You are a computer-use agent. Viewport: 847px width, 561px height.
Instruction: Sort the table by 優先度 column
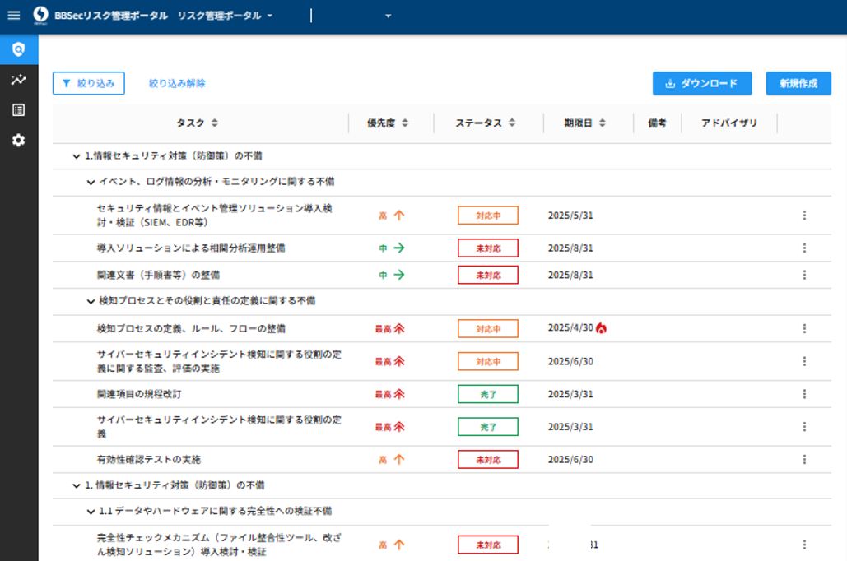pyautogui.click(x=405, y=123)
